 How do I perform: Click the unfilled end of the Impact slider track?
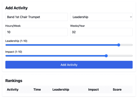tap(120, 56)
